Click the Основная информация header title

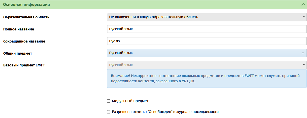pos(26,5)
